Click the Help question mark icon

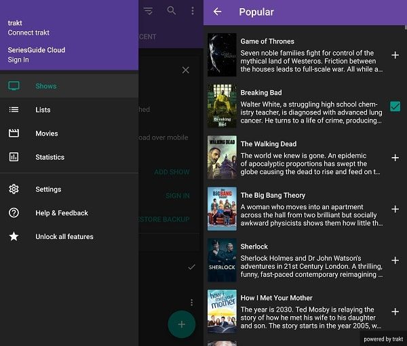pyautogui.click(x=14, y=213)
